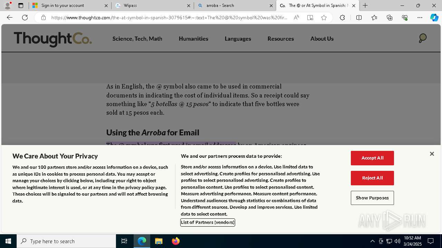Open List of Partners (vendors) link
This screenshot has width=442, height=248.
coord(208,223)
